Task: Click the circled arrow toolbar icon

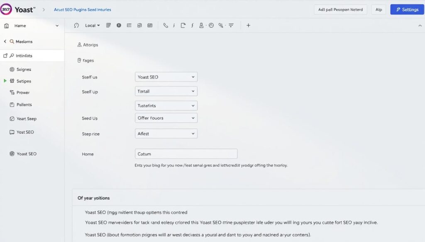Action: [211, 25]
